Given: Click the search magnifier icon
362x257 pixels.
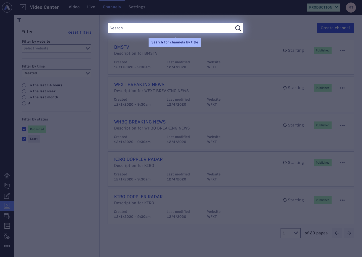Looking at the screenshot, I should coord(238,28).
